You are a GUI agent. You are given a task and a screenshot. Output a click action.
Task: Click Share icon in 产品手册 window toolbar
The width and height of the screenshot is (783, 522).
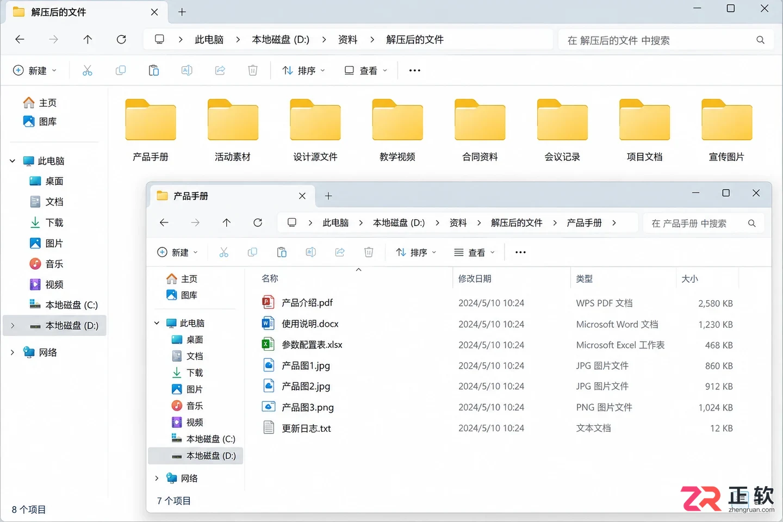(340, 252)
